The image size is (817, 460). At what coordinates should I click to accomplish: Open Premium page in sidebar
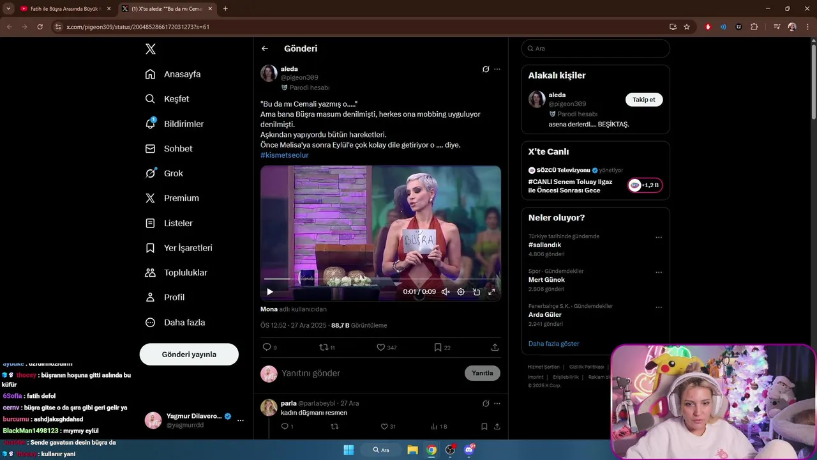coord(173,198)
